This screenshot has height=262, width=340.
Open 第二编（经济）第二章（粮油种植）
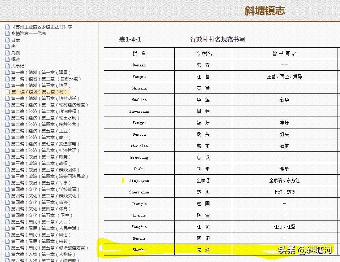click(45, 111)
